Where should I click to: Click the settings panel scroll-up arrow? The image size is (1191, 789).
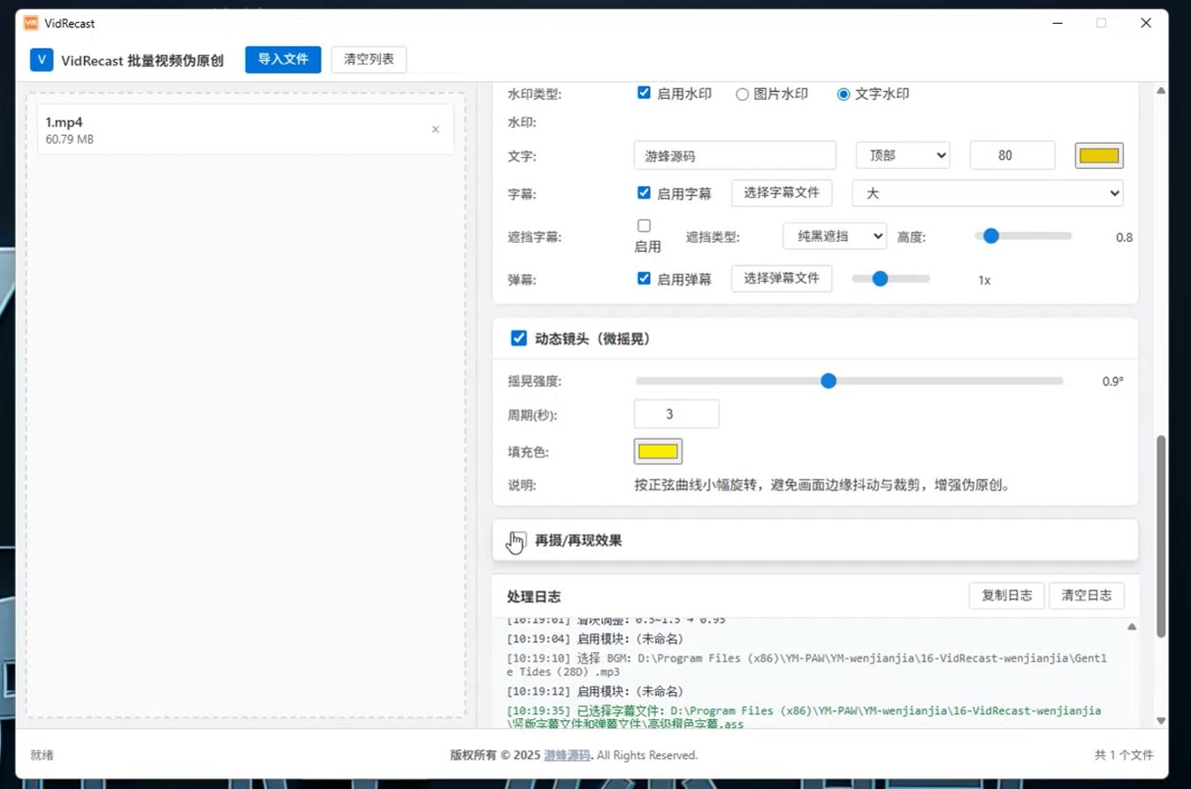1161,90
